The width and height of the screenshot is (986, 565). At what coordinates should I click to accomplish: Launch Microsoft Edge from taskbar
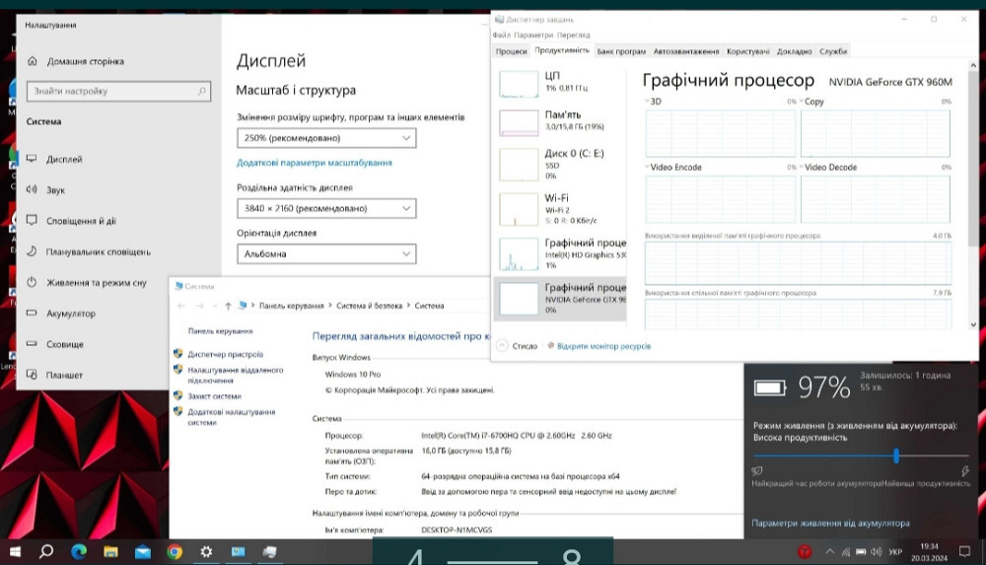click(x=79, y=552)
